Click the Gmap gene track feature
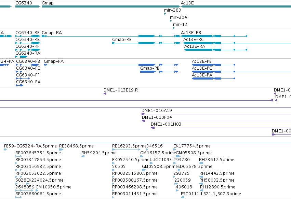The width and height of the screenshot is (291, 199). tap(111, 6)
